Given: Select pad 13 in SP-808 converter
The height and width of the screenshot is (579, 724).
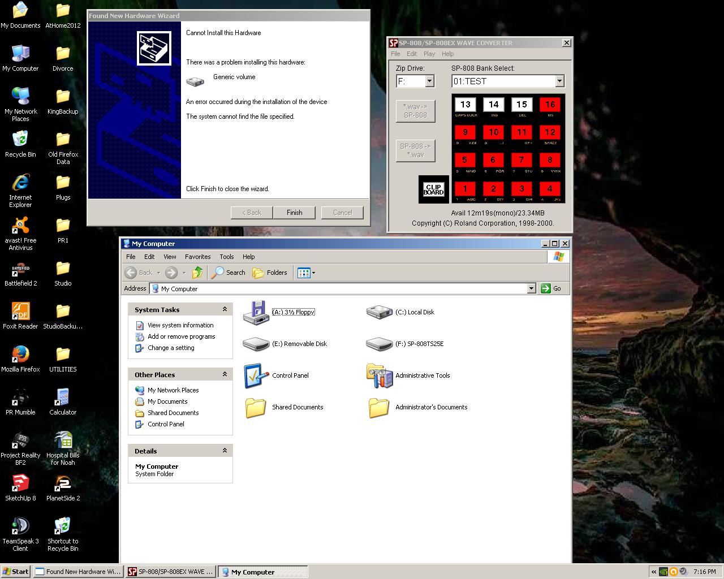Looking at the screenshot, I should click(x=465, y=105).
